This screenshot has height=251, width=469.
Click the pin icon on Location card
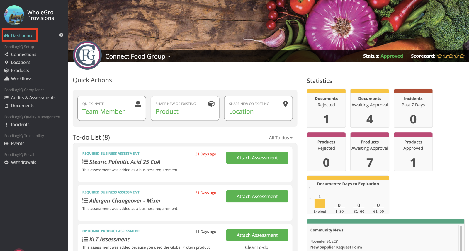tap(285, 104)
